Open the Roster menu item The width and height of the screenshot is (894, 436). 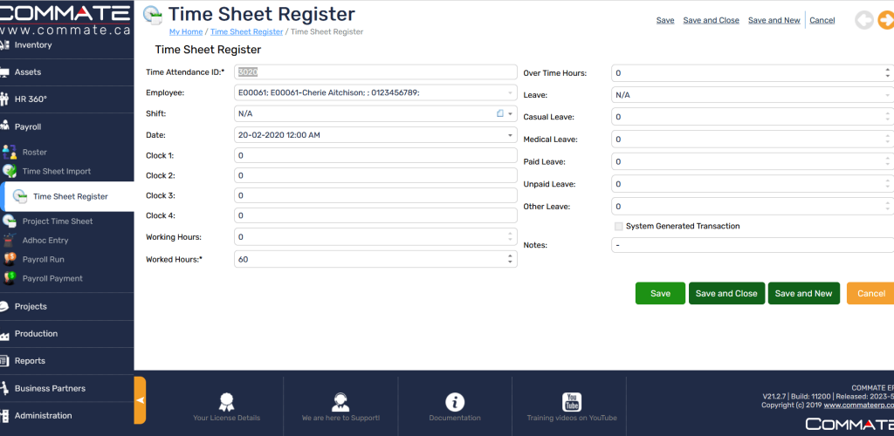click(x=35, y=152)
